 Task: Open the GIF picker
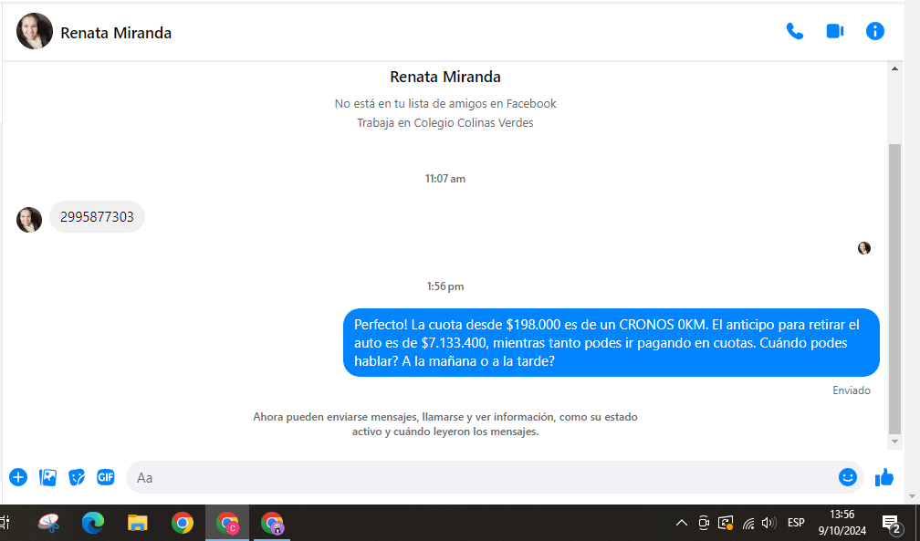pyautogui.click(x=106, y=477)
